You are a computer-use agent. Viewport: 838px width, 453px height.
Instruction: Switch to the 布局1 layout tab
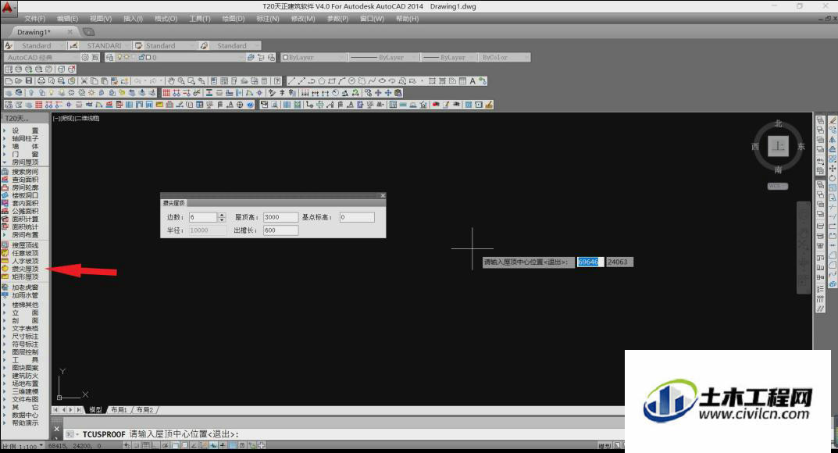tap(119, 410)
